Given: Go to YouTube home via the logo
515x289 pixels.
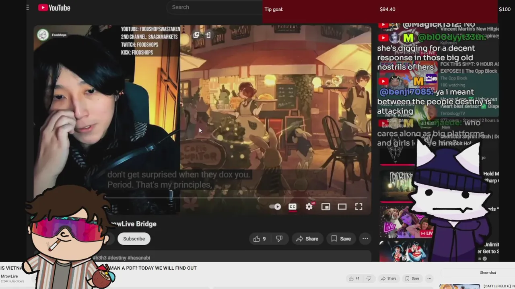Looking at the screenshot, I should click(54, 8).
